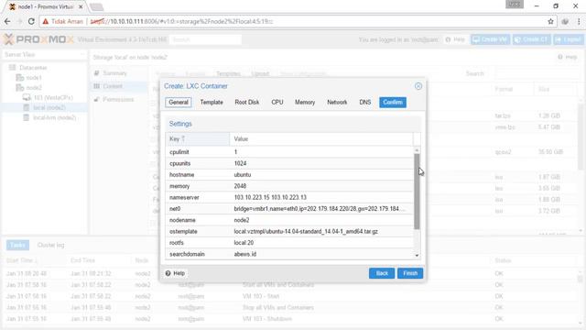Click the Templates button in the content toolbar
586x330 pixels.
click(228, 73)
